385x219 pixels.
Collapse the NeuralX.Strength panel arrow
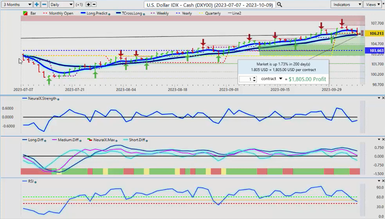[x=379, y=98]
